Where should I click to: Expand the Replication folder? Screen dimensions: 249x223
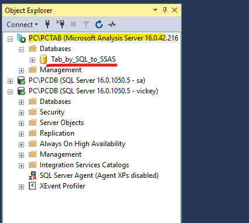(21, 134)
